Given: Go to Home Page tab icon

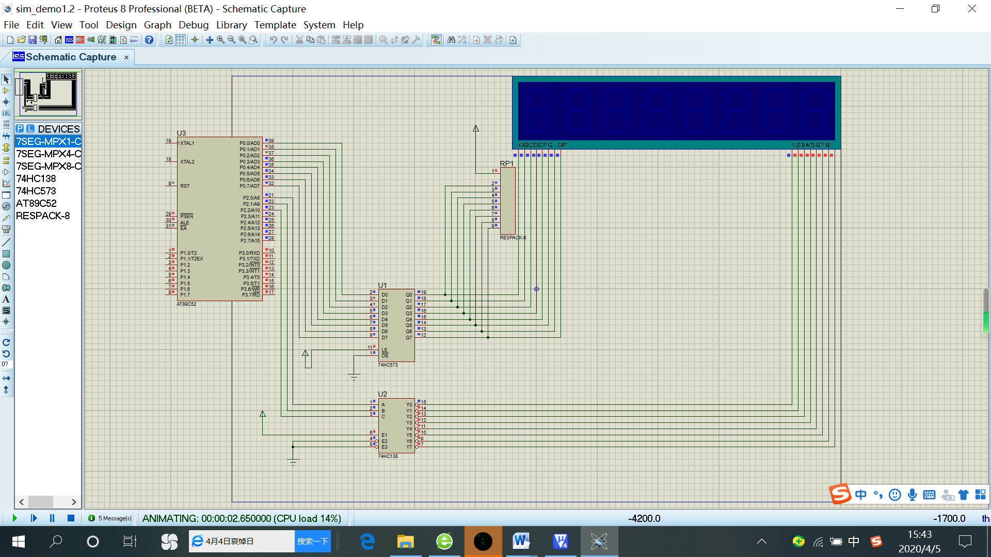Looking at the screenshot, I should [58, 40].
